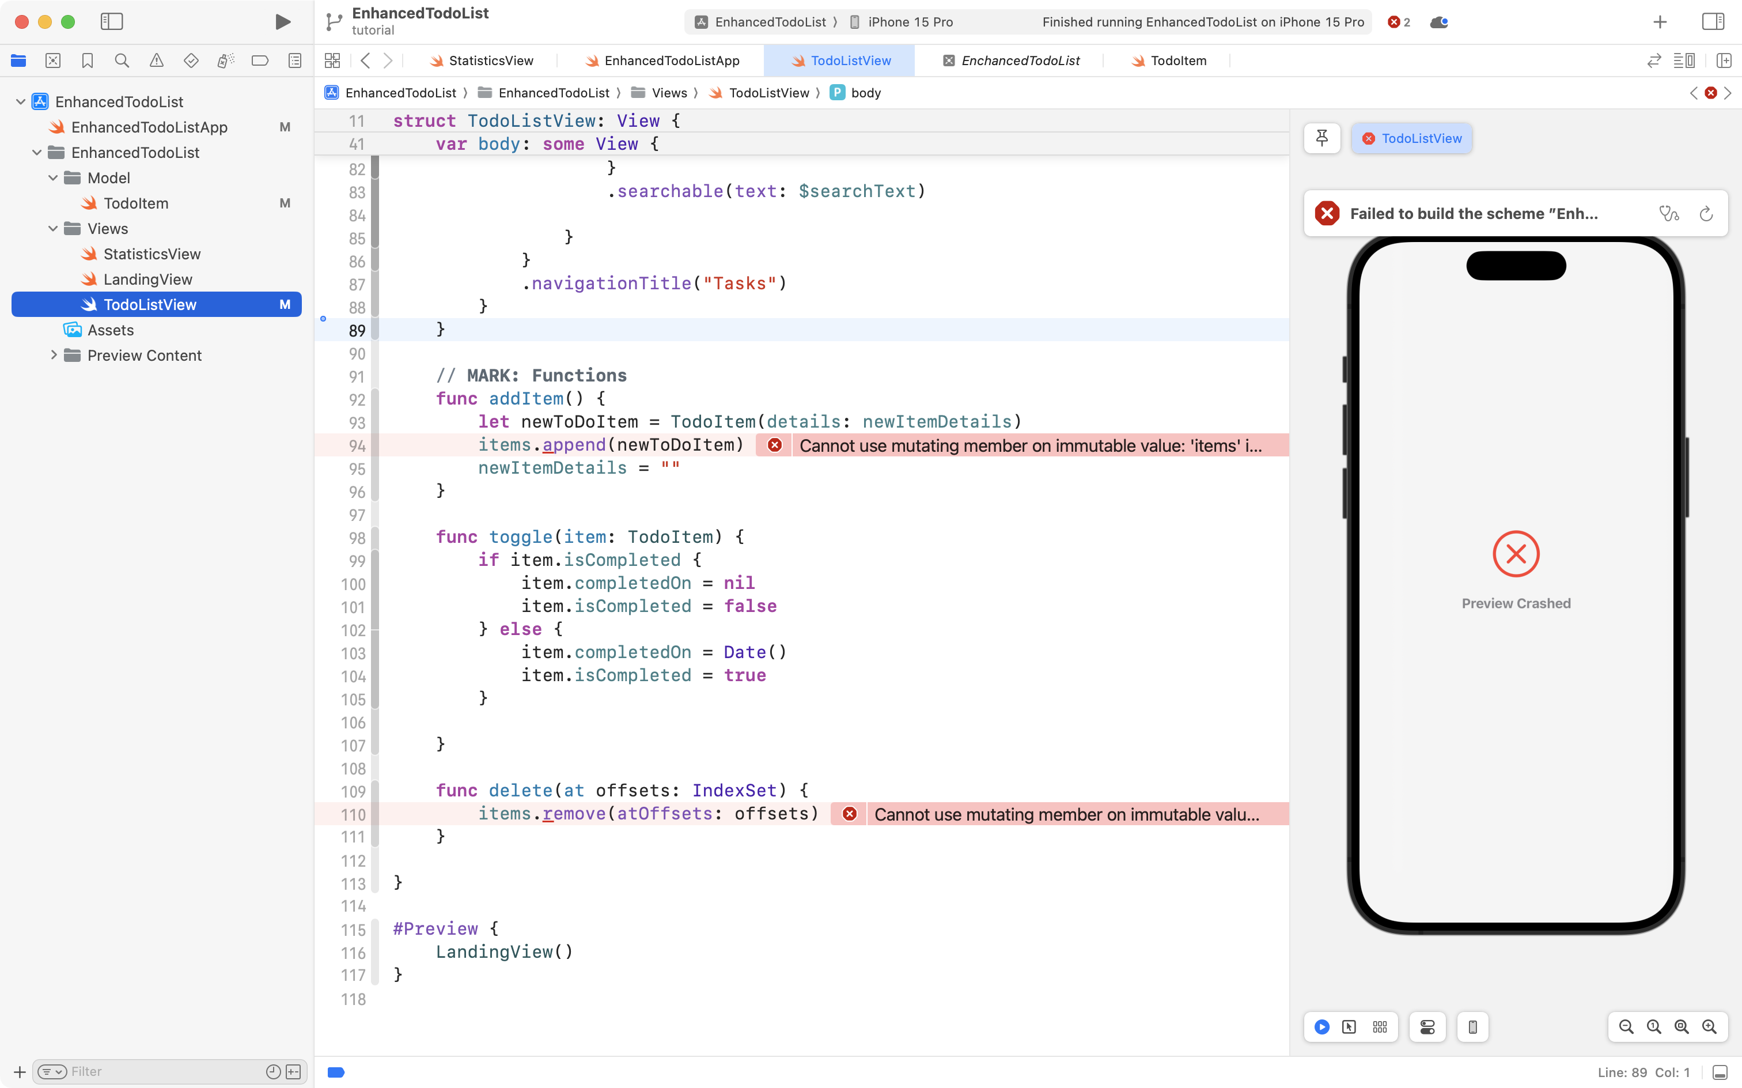Screen dimensions: 1742x1088
Task: Collapse the Model folder
Action: pos(52,177)
